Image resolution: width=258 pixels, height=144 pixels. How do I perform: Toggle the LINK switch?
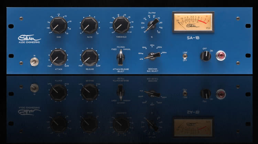pyautogui.click(x=185, y=57)
